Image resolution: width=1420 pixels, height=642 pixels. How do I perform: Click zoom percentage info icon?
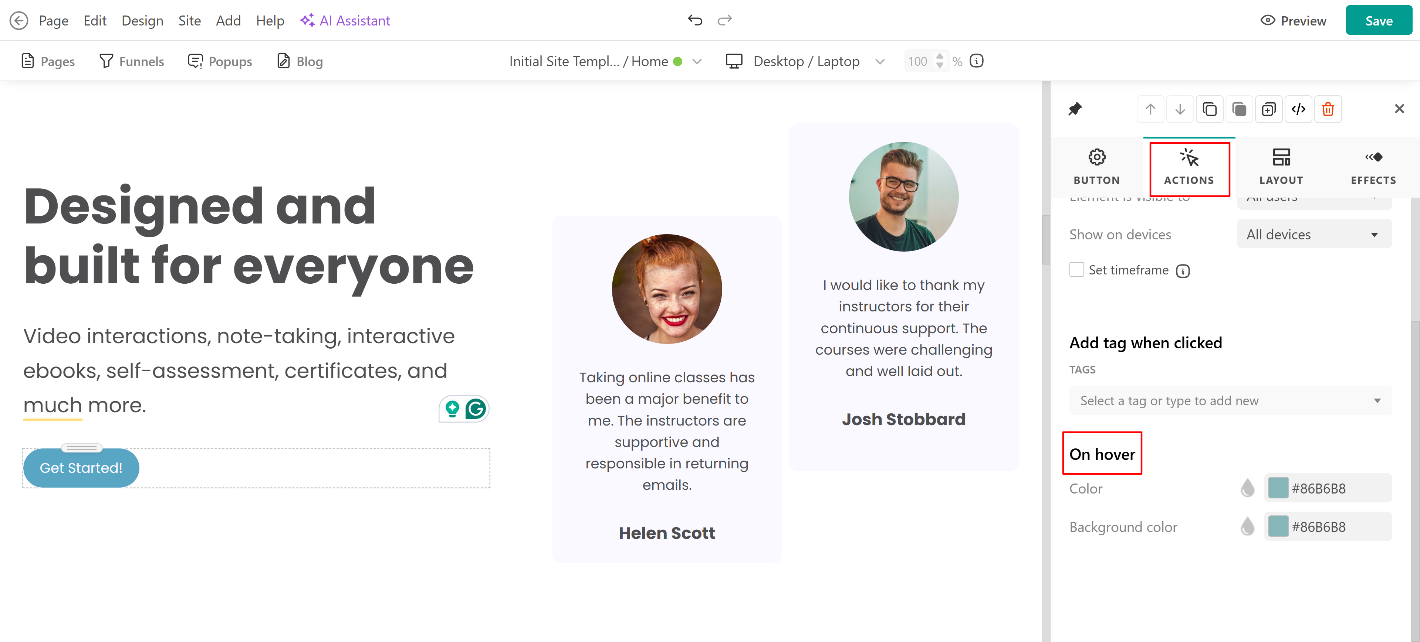coord(976,61)
